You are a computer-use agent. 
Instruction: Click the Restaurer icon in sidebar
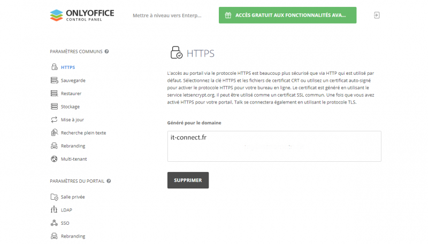tap(53, 93)
